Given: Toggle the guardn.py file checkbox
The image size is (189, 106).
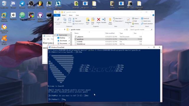Looking at the screenshot, I should [x=76, y=39].
